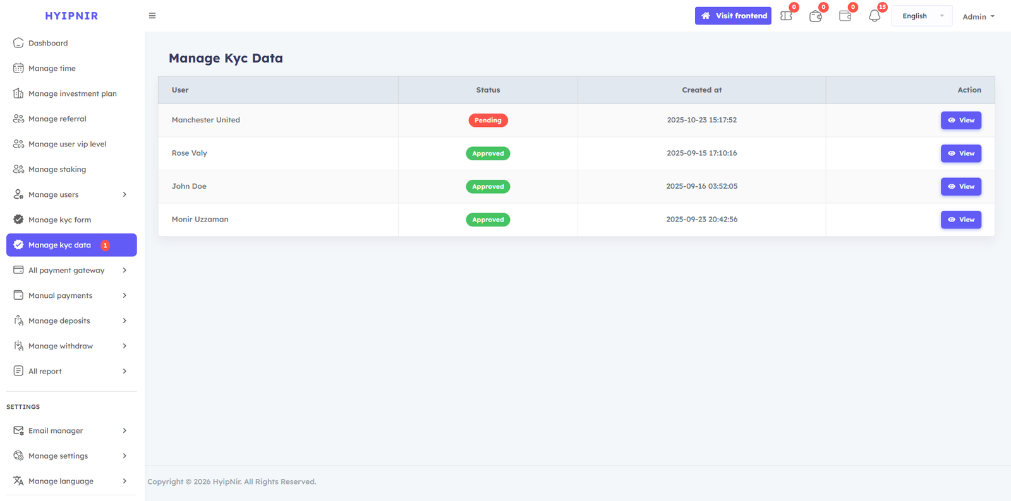1011x501 pixels.
Task: Toggle the sidebar with the hamburger icon
Action: pos(152,16)
